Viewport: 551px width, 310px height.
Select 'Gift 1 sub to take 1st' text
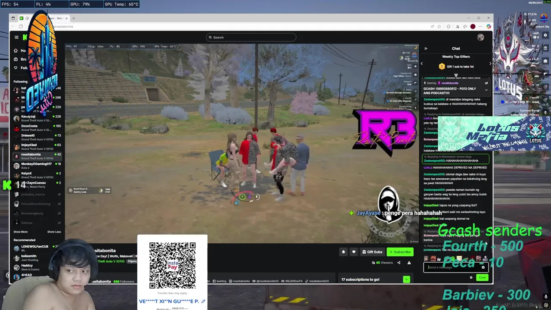[460, 67]
